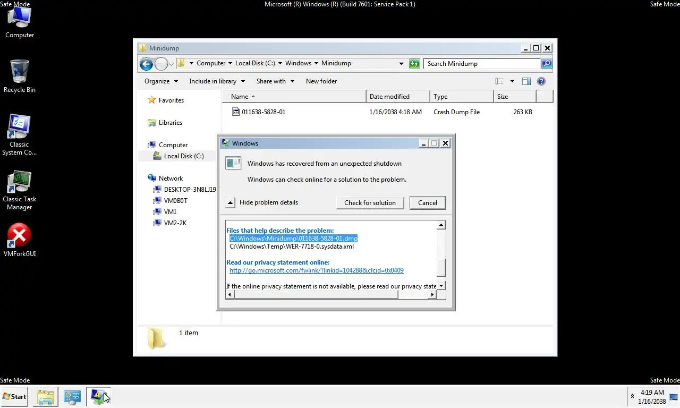This screenshot has height=408, width=680.
Task: Click the 263 KB size cell
Action: click(523, 112)
